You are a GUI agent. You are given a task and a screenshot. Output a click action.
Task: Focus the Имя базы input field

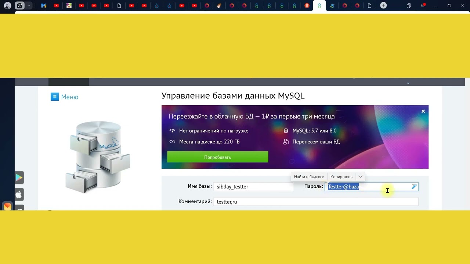pyautogui.click(x=253, y=187)
